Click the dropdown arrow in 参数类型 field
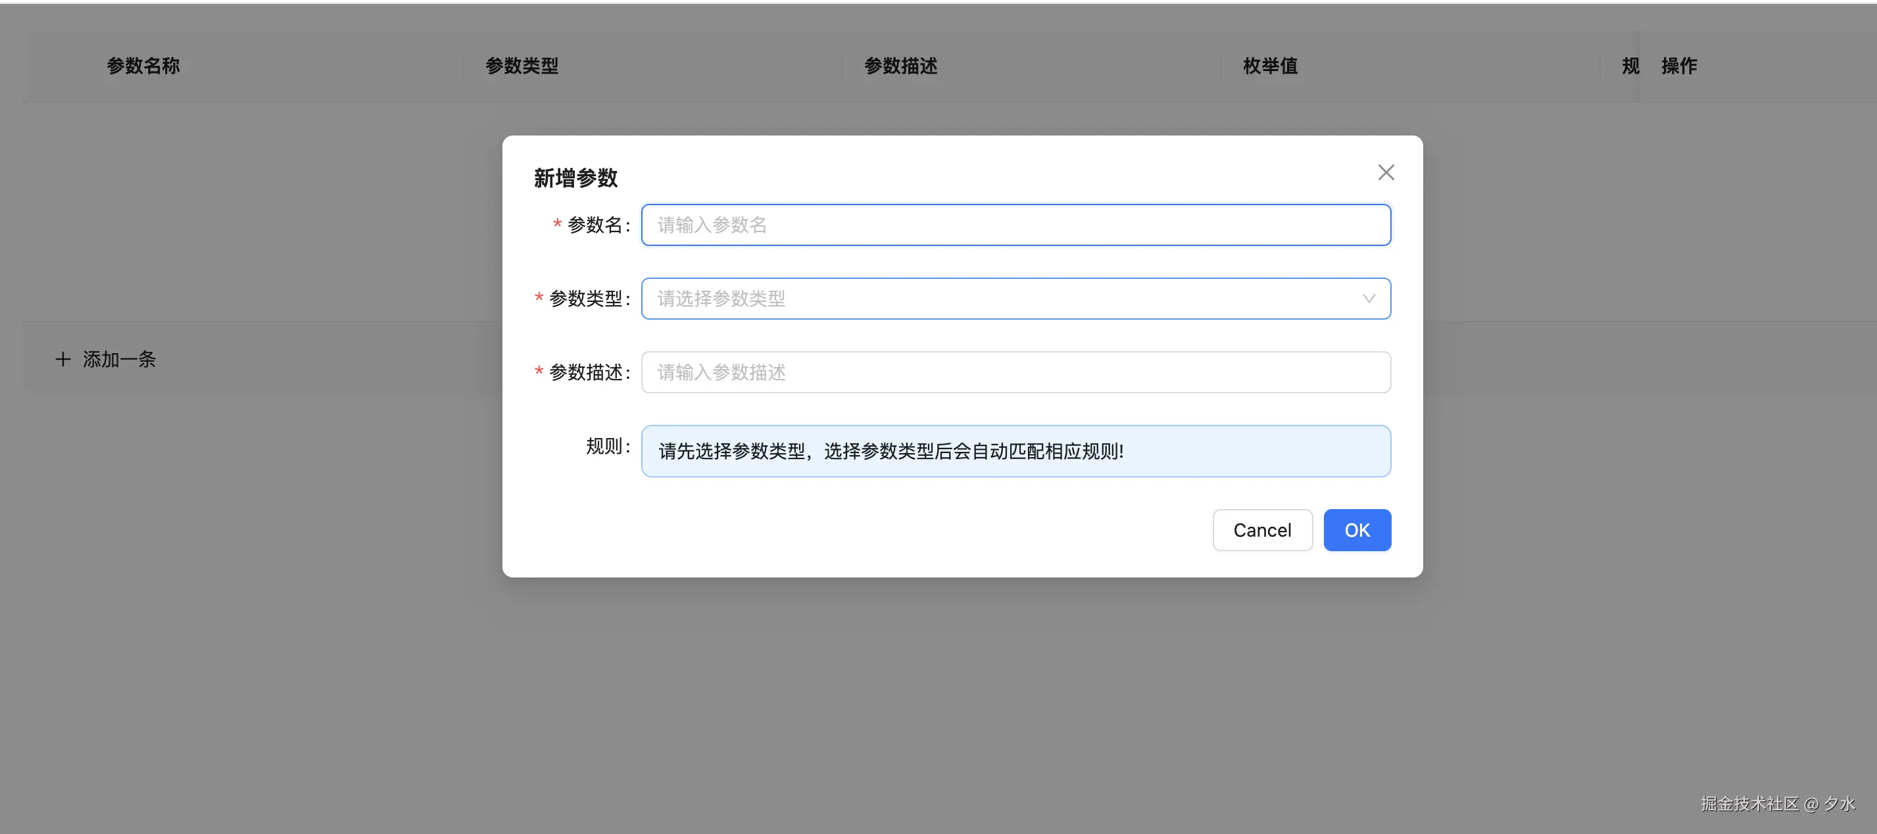Image resolution: width=1877 pixels, height=834 pixels. coord(1369,298)
